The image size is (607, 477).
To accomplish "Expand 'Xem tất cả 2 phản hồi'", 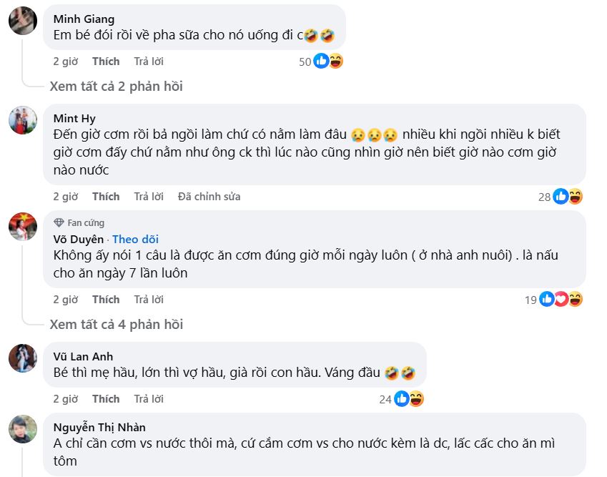I will coord(116,87).
